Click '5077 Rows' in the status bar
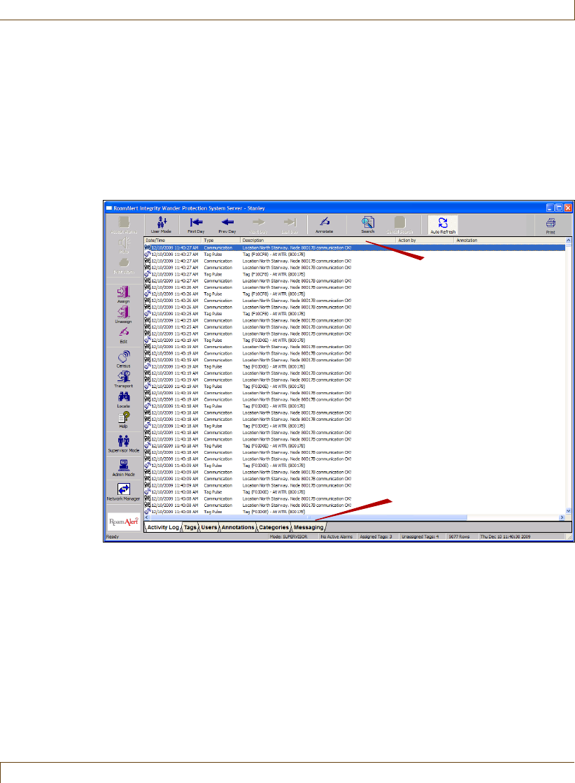 pyautogui.click(x=459, y=537)
